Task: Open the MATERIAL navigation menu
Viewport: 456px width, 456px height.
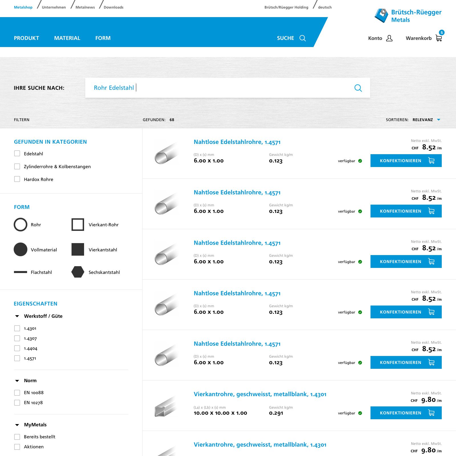Action: coord(67,38)
